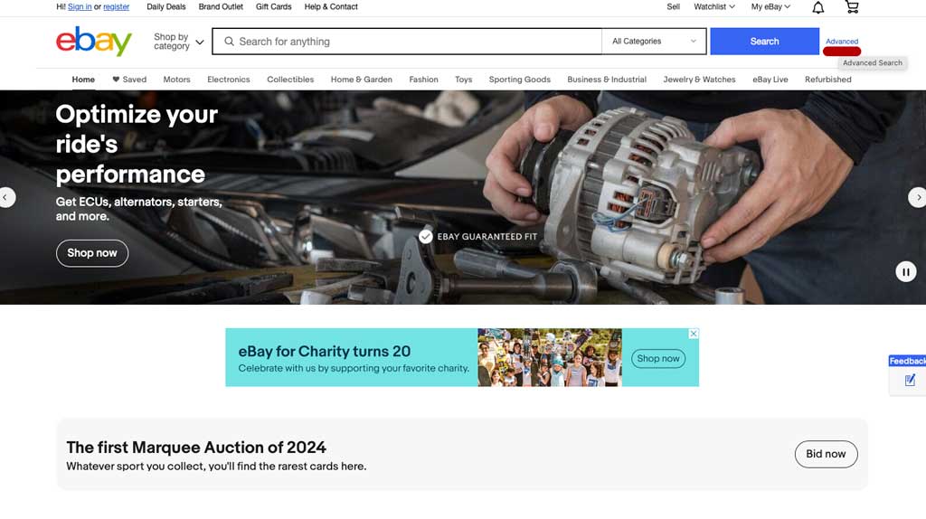Open the shopping cart icon
The width and height of the screenshot is (926, 519).
[x=852, y=7]
